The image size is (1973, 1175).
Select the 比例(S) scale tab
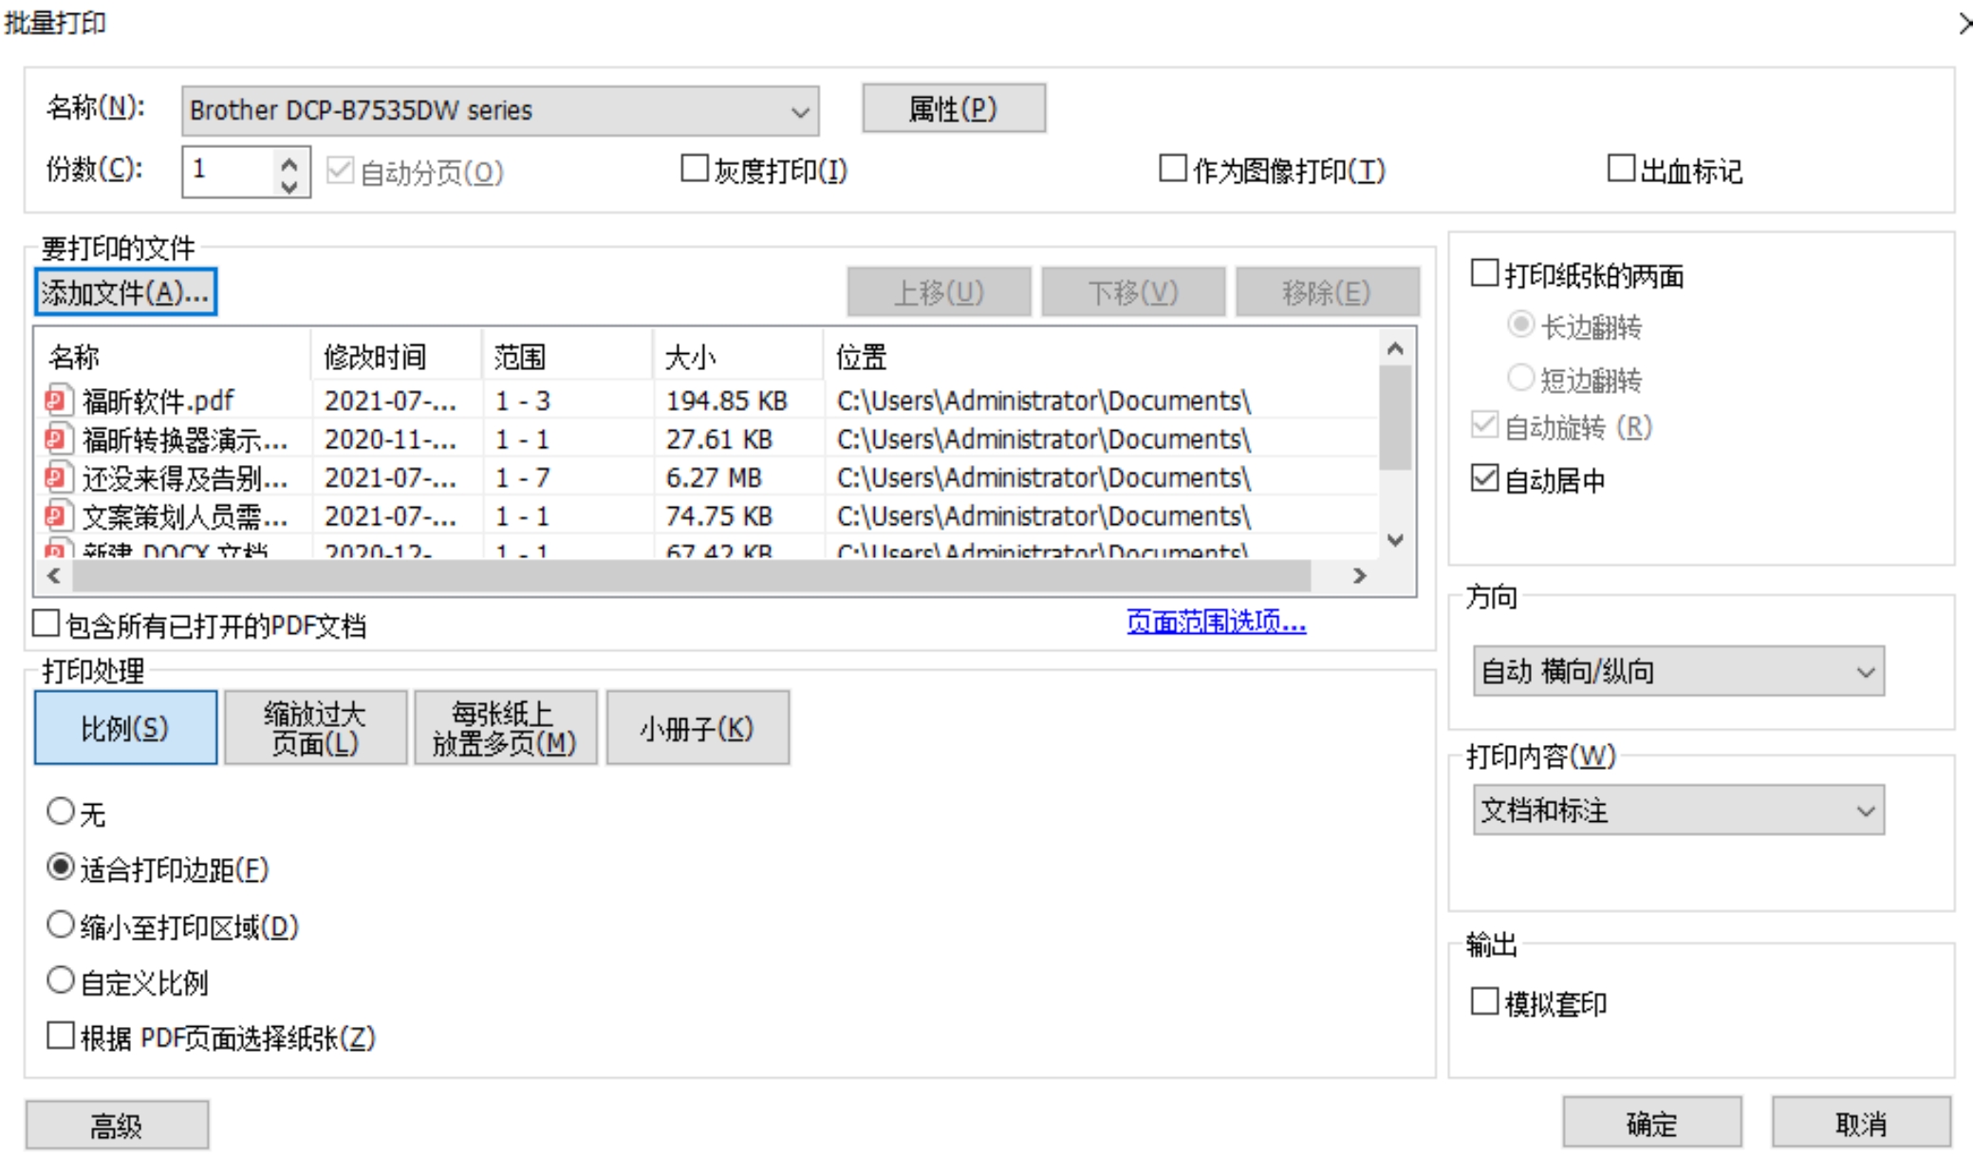point(125,728)
